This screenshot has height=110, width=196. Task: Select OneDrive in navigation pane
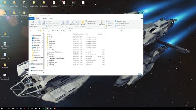tap(35, 61)
